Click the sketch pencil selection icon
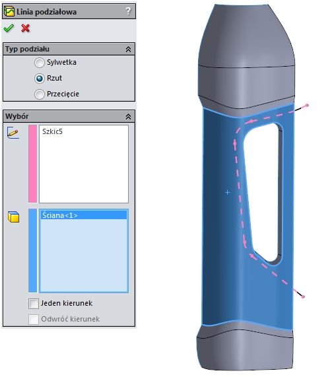 point(13,133)
